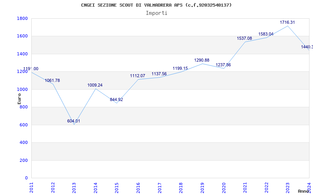The image size is (313, 195).
Task: Click the Euro y-axis title
Action: click(x=19, y=99)
